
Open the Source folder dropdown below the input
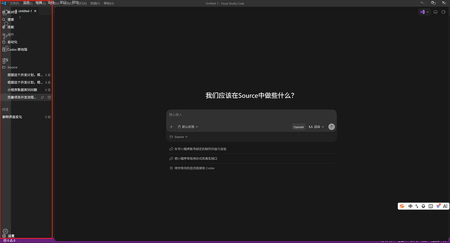coord(179,137)
